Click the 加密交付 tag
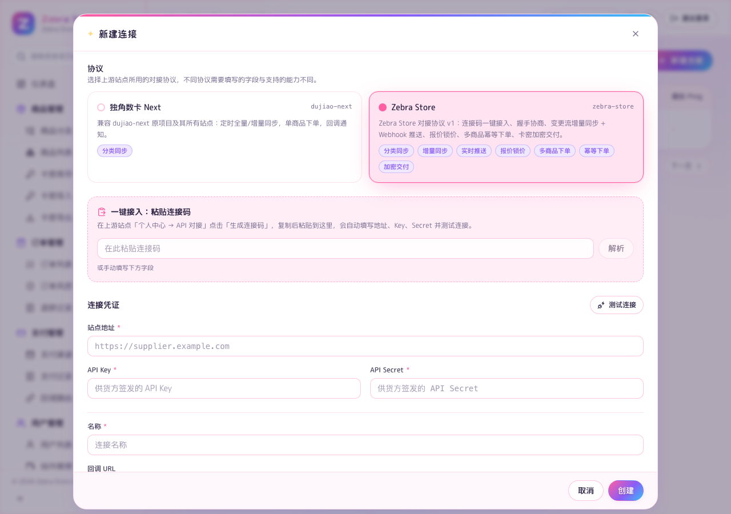731x514 pixels. coord(396,167)
